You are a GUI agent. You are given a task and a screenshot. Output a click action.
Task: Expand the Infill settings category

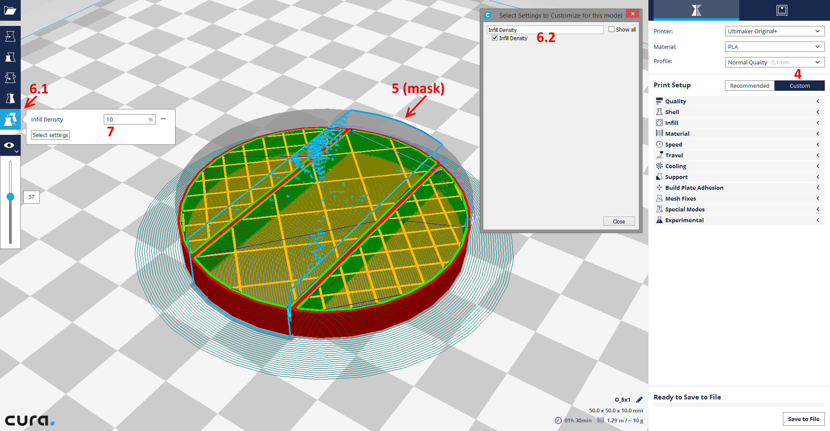[739, 123]
